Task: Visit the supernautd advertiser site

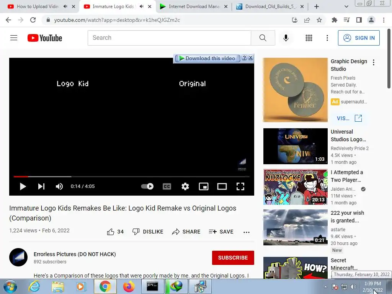Action: pyautogui.click(x=349, y=118)
